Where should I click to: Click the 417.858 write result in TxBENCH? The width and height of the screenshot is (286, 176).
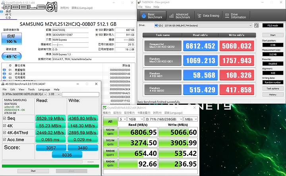click(237, 89)
